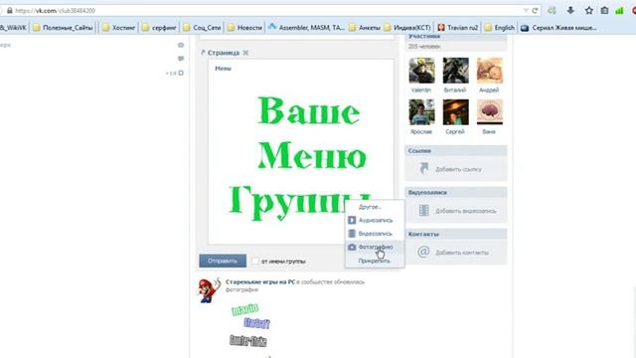Tick the 'от имени группы' checkbox

click(254, 261)
